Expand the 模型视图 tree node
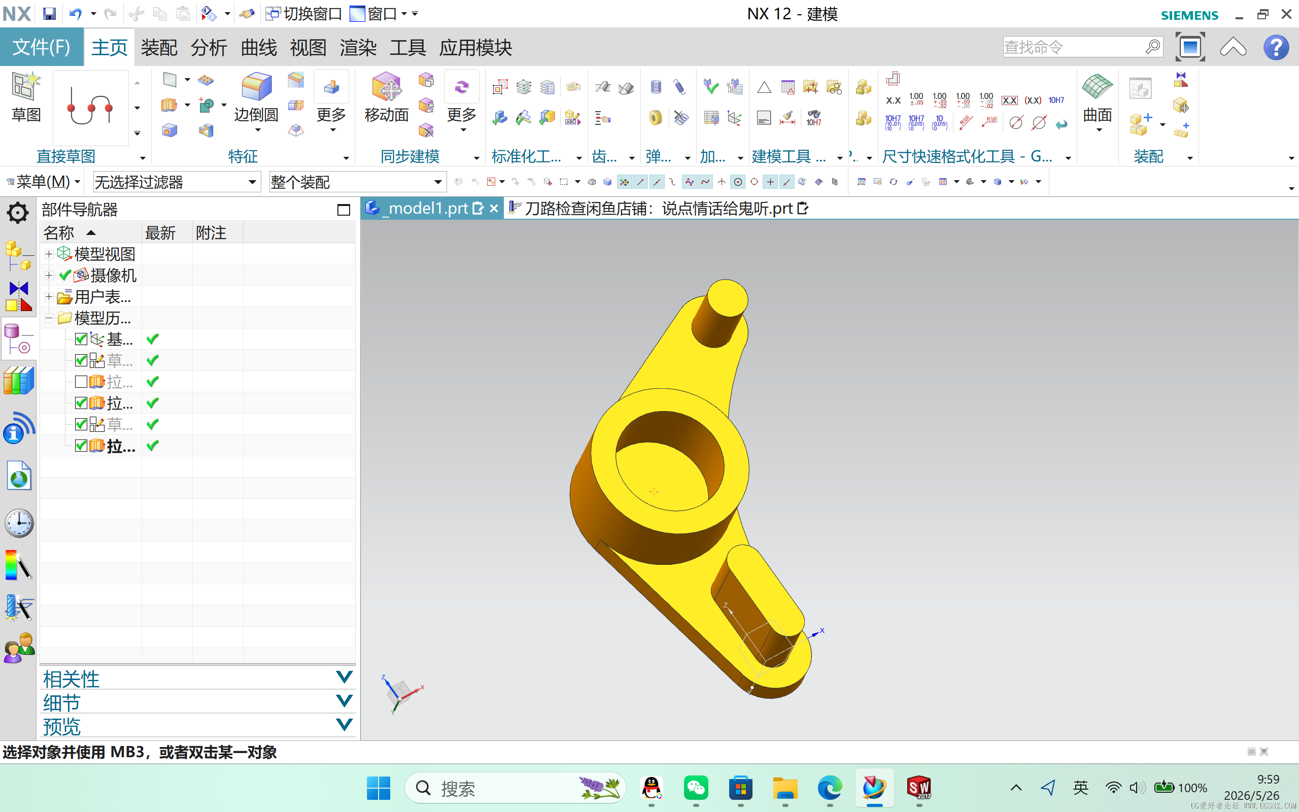1299x812 pixels. [49, 254]
